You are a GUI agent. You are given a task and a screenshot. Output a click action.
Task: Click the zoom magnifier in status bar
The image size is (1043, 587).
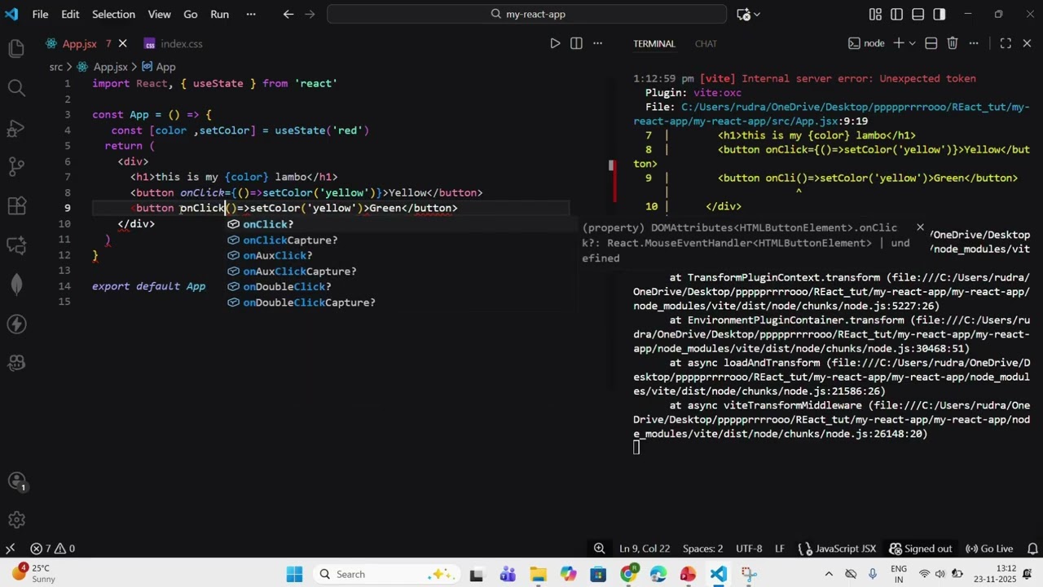[x=599, y=549]
